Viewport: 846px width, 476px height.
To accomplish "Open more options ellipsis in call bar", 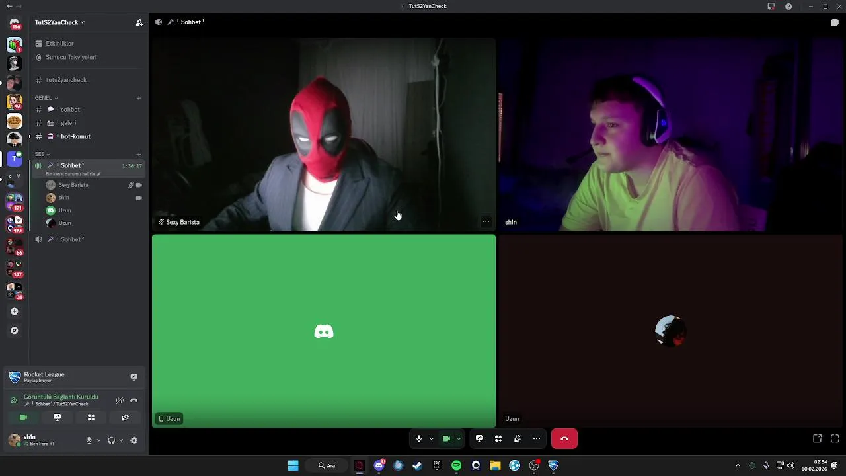I will [537, 438].
